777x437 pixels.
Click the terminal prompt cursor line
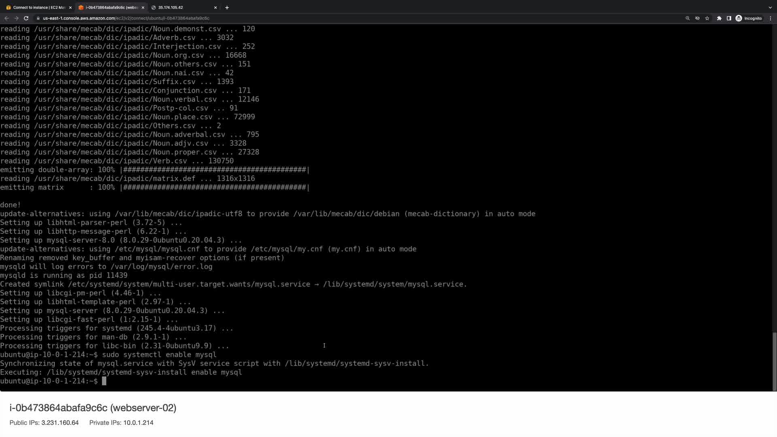pyautogui.click(x=104, y=381)
